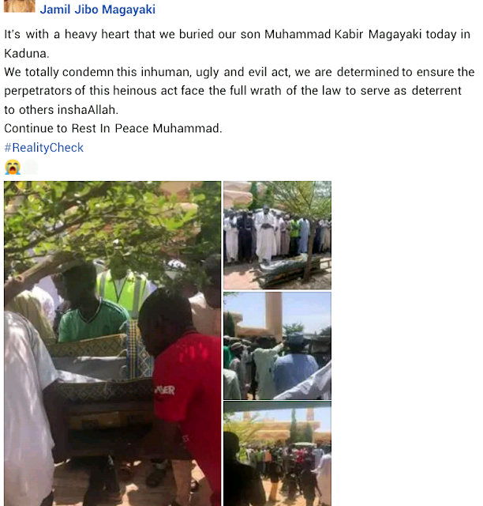Click the Jamil Jibo Magayaki profile name
483x506 pixels.
point(97,9)
